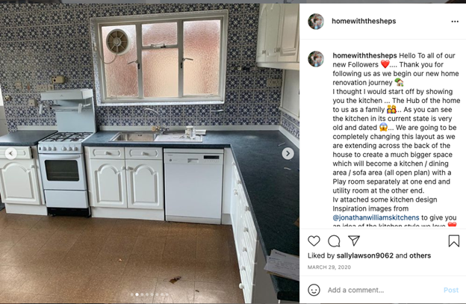
Task: Click header profile avatar picture
Action: [x=316, y=22]
